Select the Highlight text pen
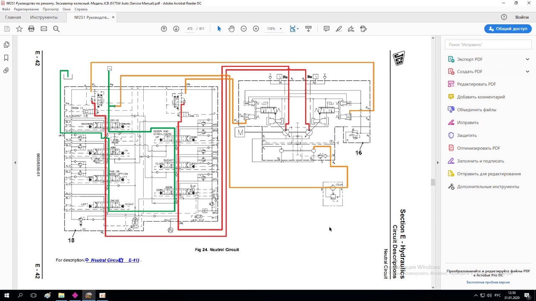This screenshot has width=536, height=301. 339,29
